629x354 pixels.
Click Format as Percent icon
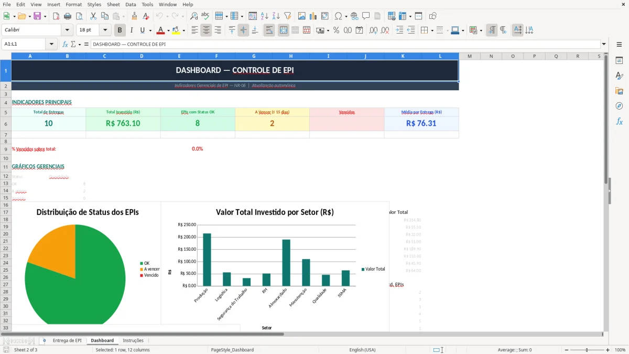pos(337,30)
